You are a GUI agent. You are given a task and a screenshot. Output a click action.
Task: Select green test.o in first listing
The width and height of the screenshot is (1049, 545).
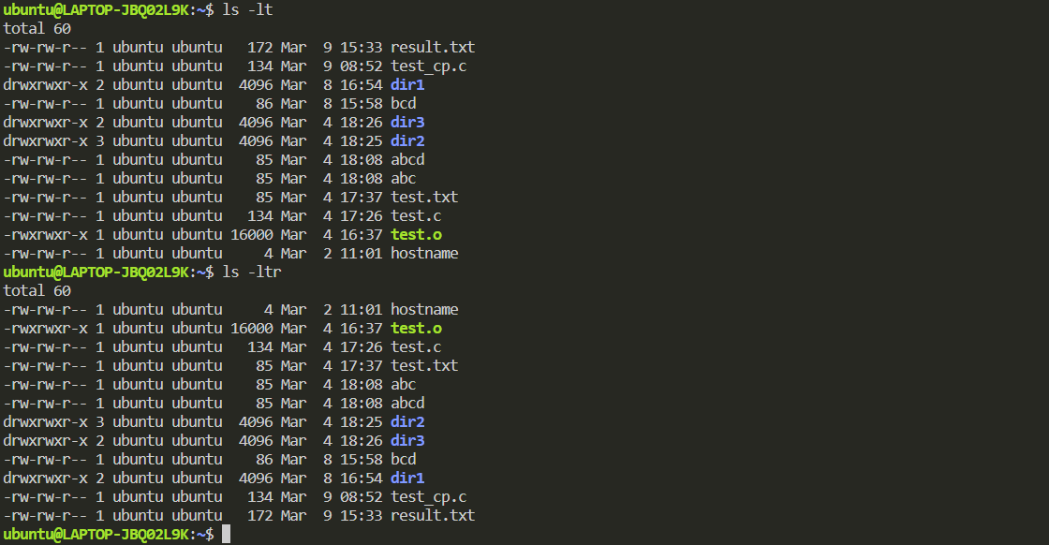(x=416, y=235)
